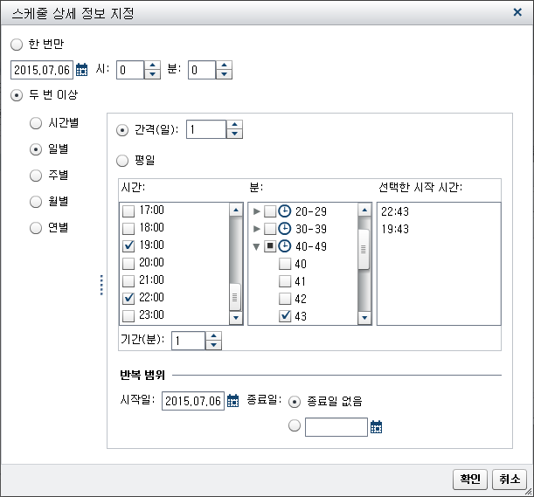Select the 주별 recurrence option

[x=36, y=176]
